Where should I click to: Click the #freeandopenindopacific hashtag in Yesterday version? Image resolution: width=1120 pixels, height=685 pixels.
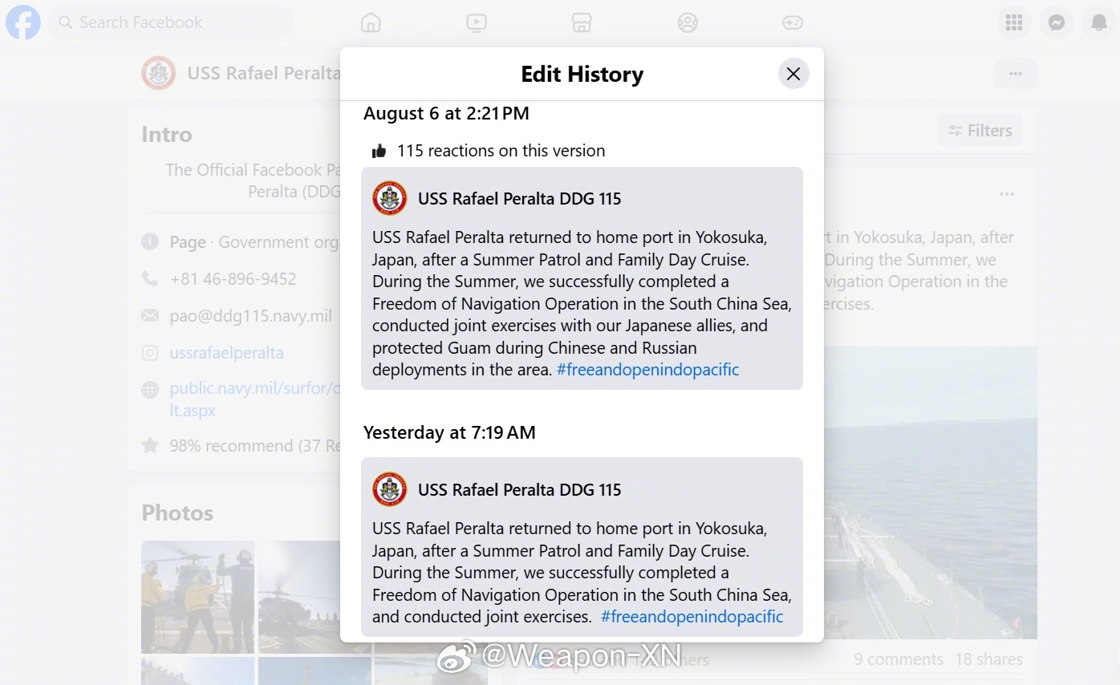click(x=692, y=617)
